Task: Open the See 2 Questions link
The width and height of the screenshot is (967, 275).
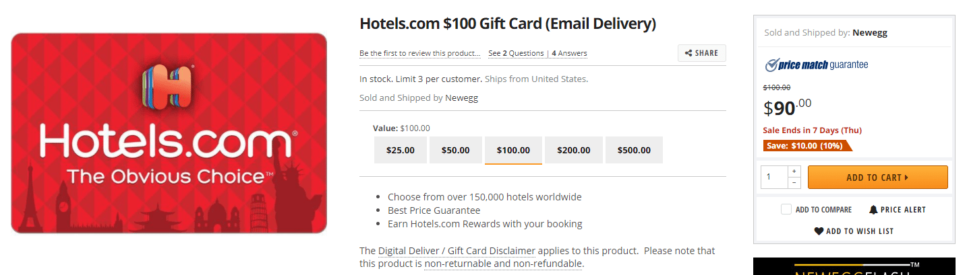Action: (x=516, y=53)
